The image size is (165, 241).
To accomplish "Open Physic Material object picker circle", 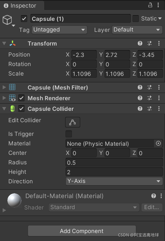I will click(158, 143).
